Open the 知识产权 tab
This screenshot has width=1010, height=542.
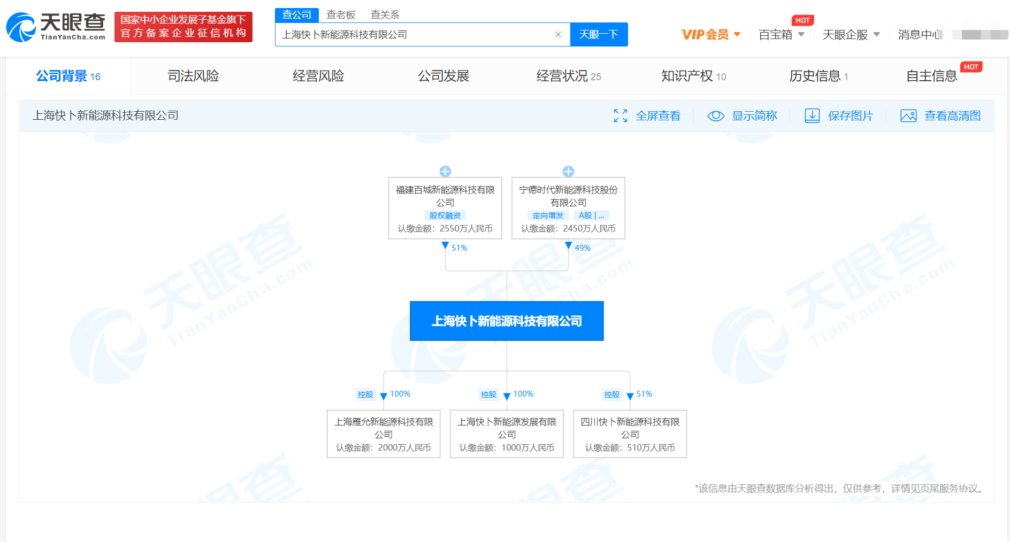click(694, 76)
